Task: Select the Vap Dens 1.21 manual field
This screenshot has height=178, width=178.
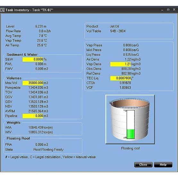Action: [121, 64]
